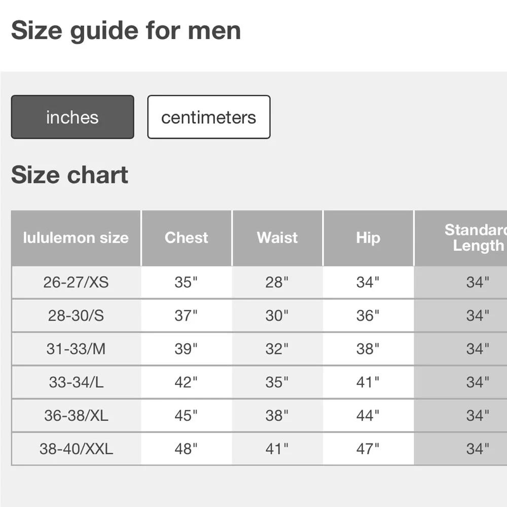This screenshot has width=507, height=507.
Task: Click the 32" waist measurement cell
Action: click(277, 349)
